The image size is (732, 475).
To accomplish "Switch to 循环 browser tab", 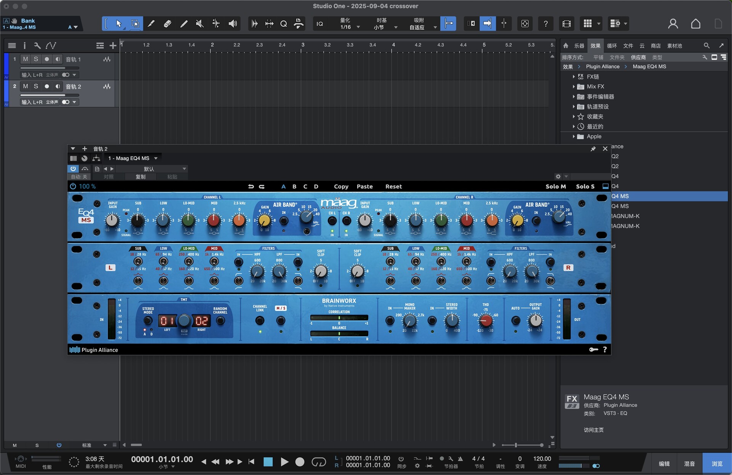I will 612,46.
